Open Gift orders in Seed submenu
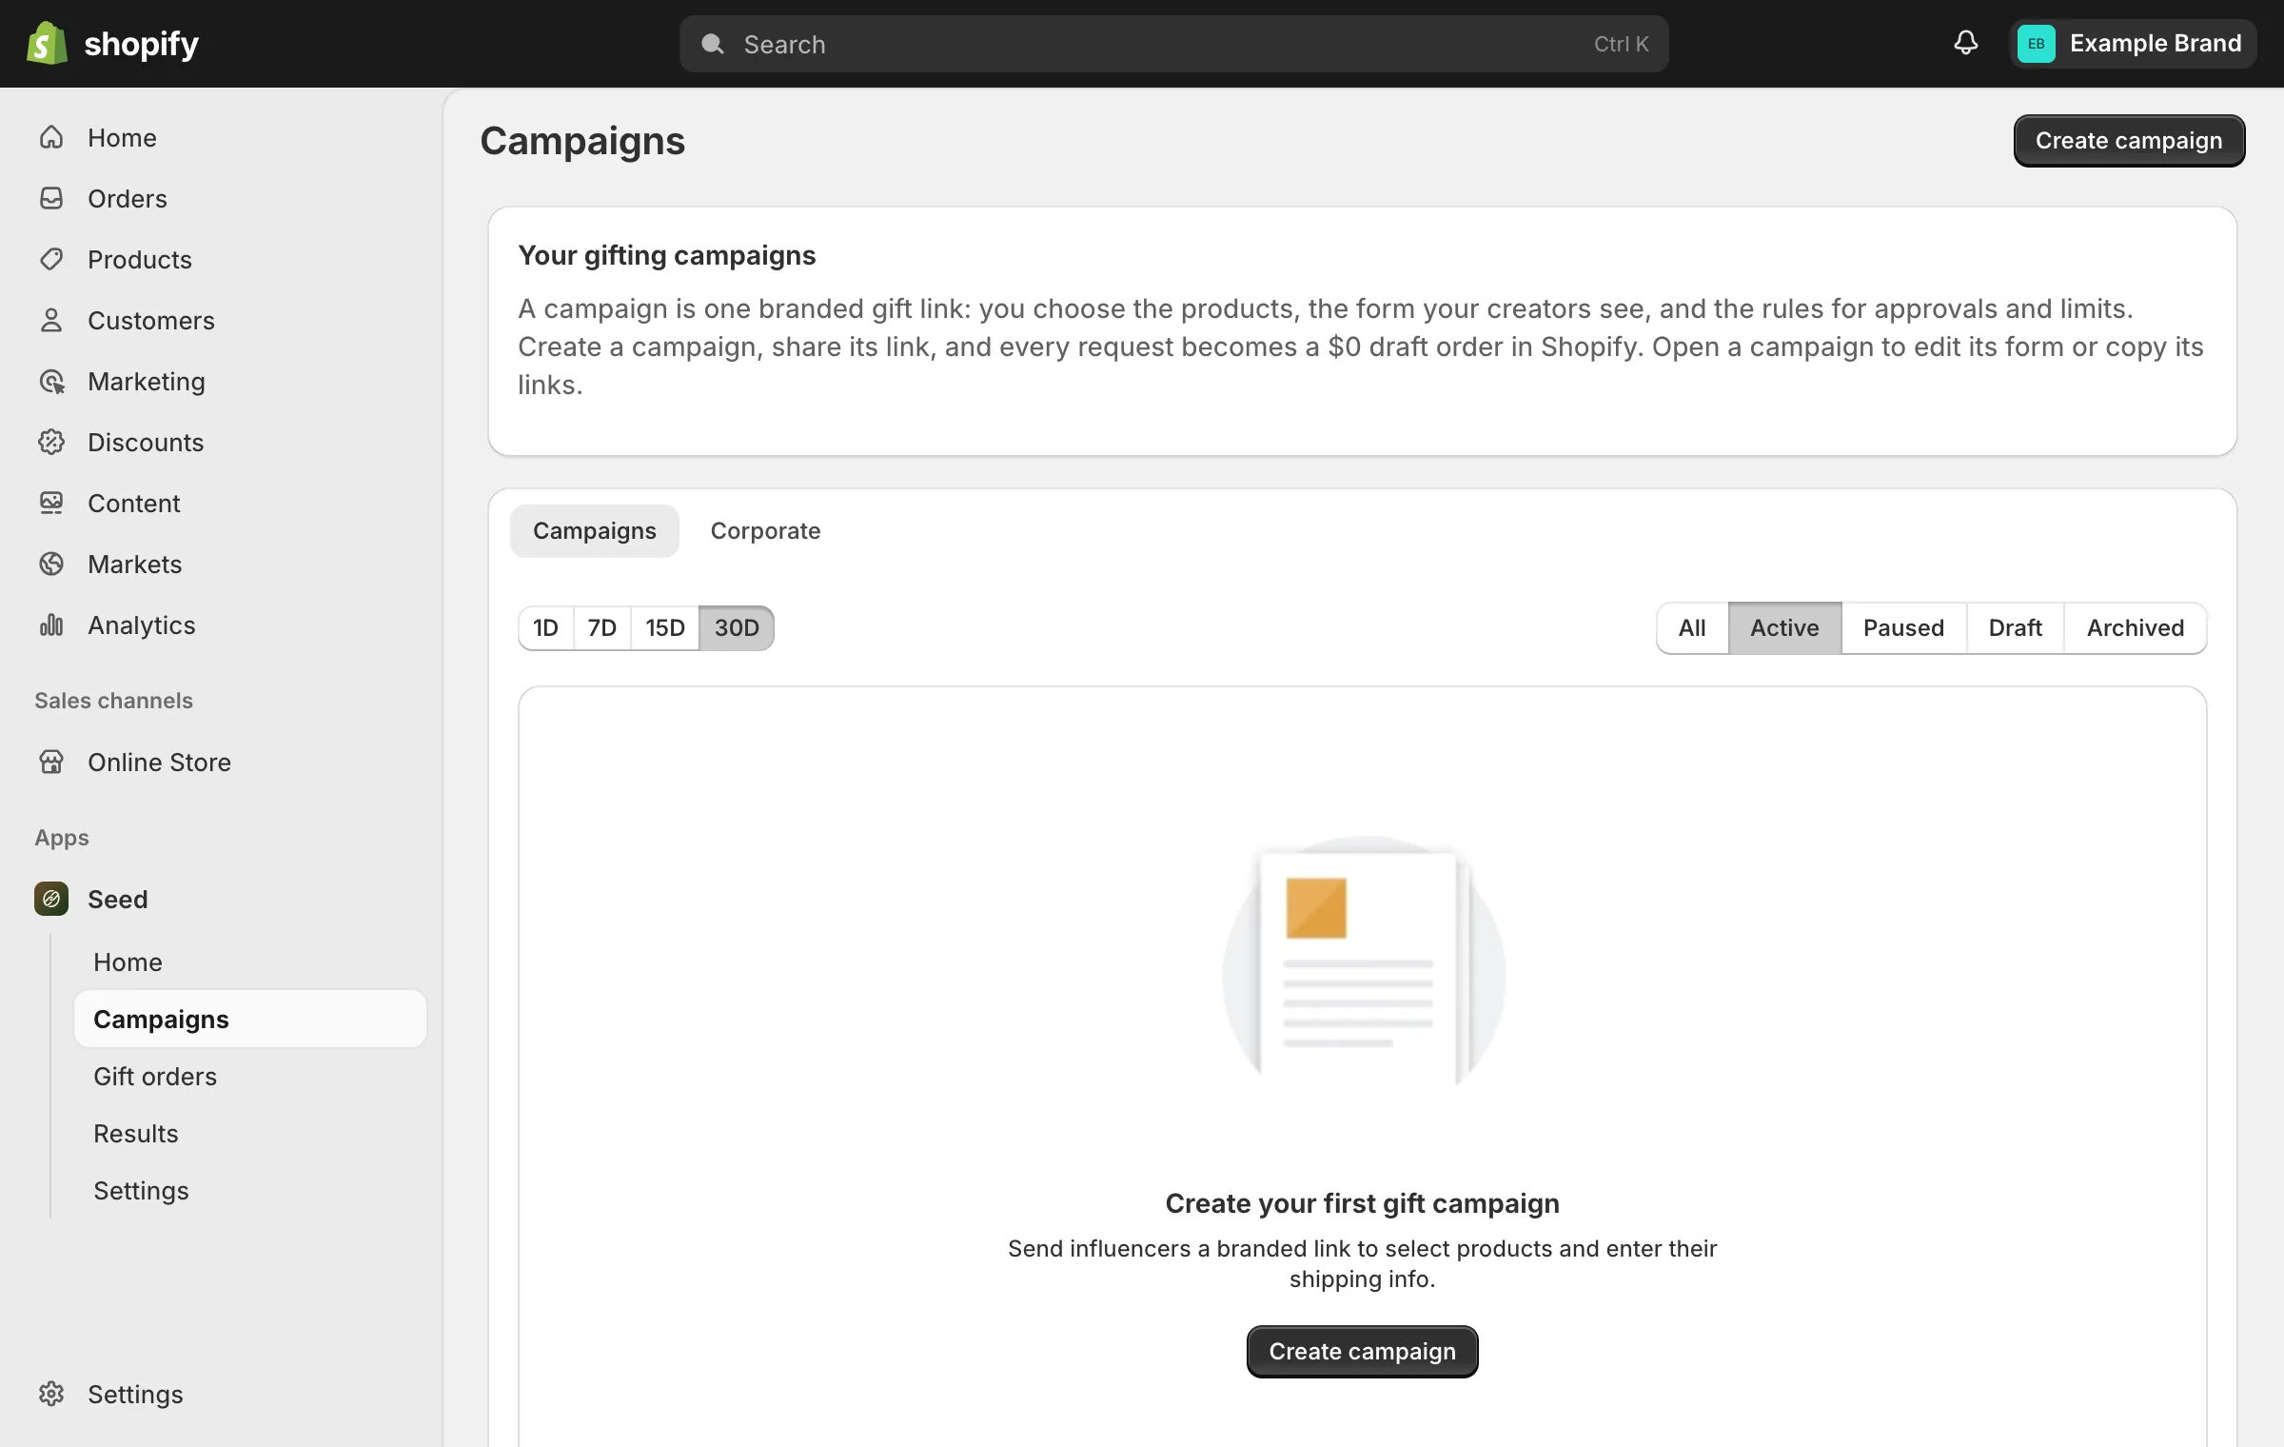Viewport: 2284px width, 1447px height. tap(155, 1076)
